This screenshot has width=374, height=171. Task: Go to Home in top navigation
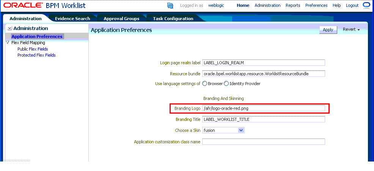243,5
